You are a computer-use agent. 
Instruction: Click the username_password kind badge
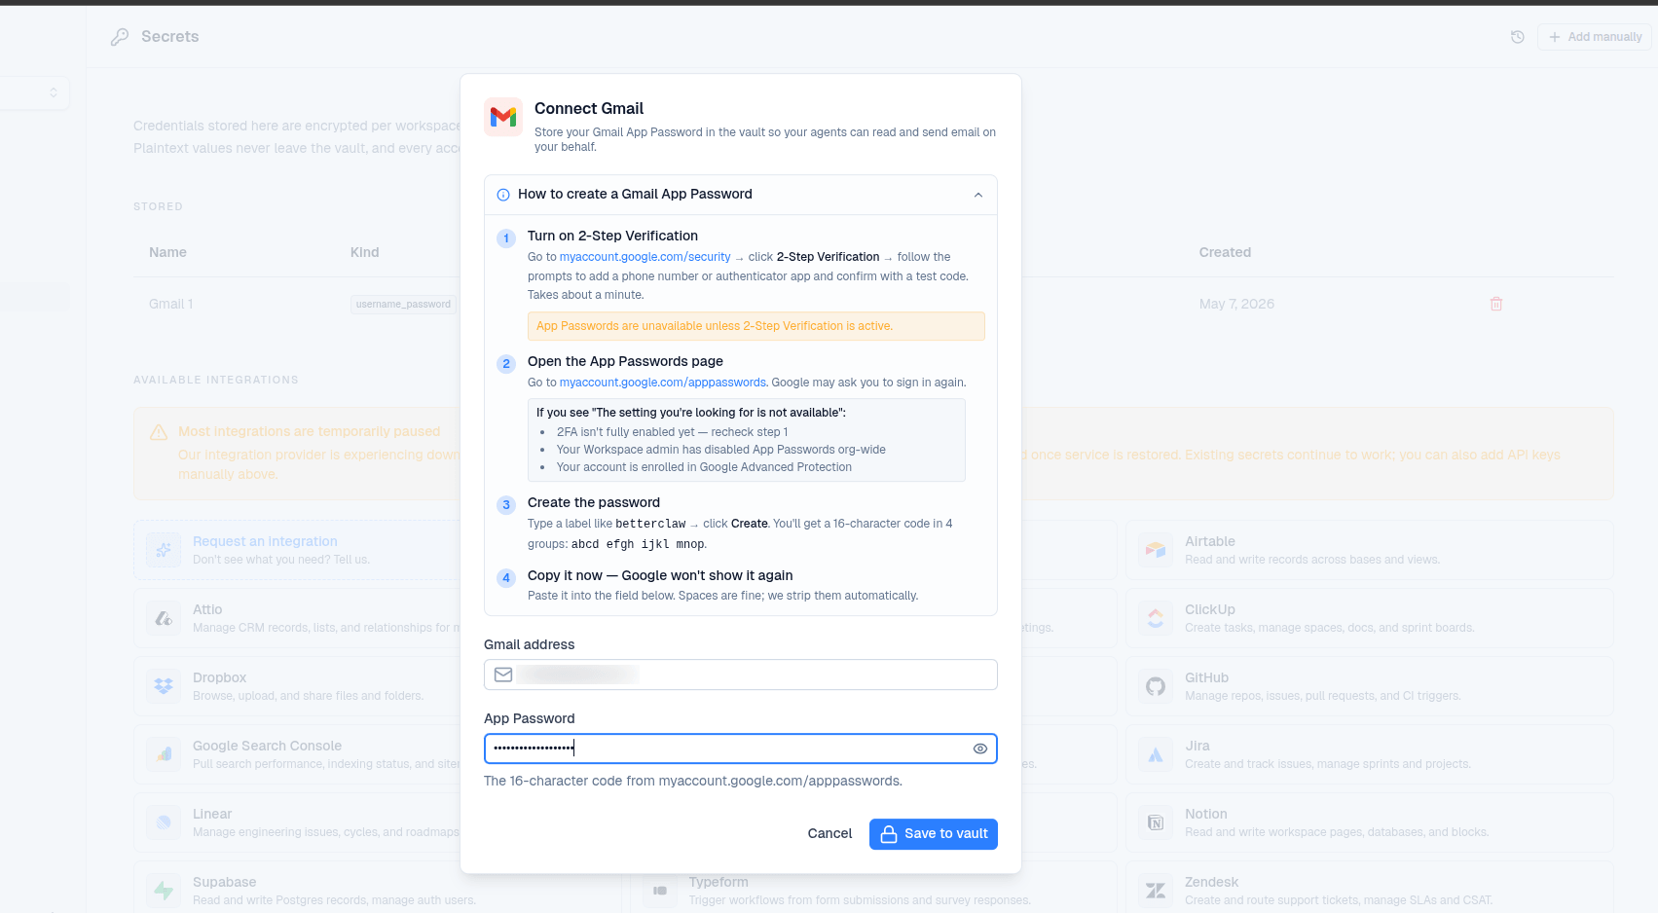(403, 305)
